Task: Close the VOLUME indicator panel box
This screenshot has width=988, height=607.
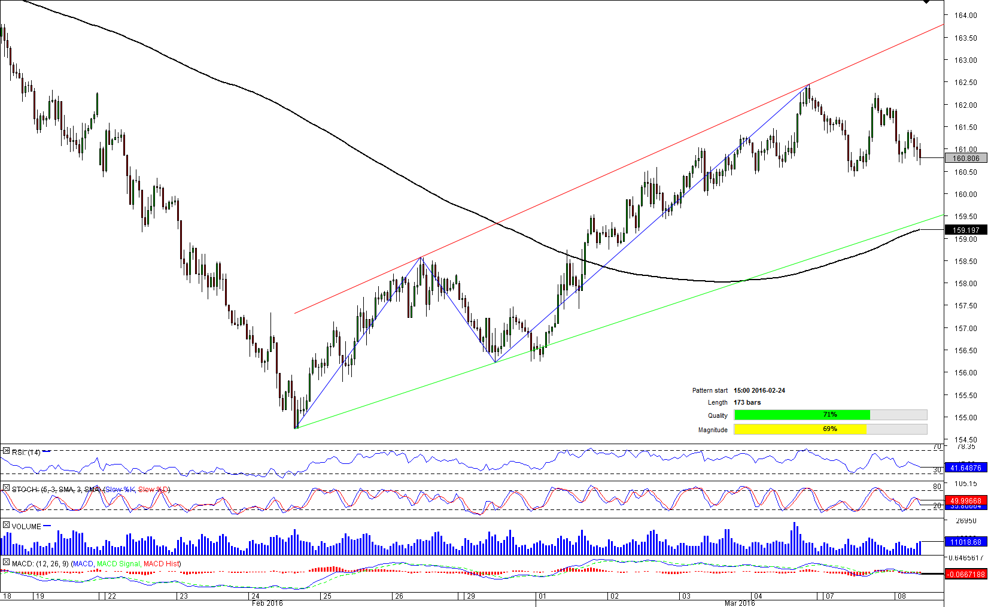Action: pos(6,526)
